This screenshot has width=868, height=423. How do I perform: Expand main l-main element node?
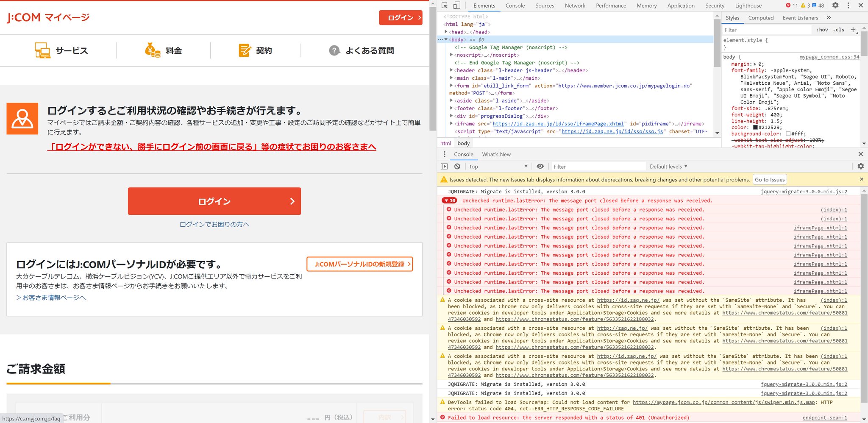(451, 78)
